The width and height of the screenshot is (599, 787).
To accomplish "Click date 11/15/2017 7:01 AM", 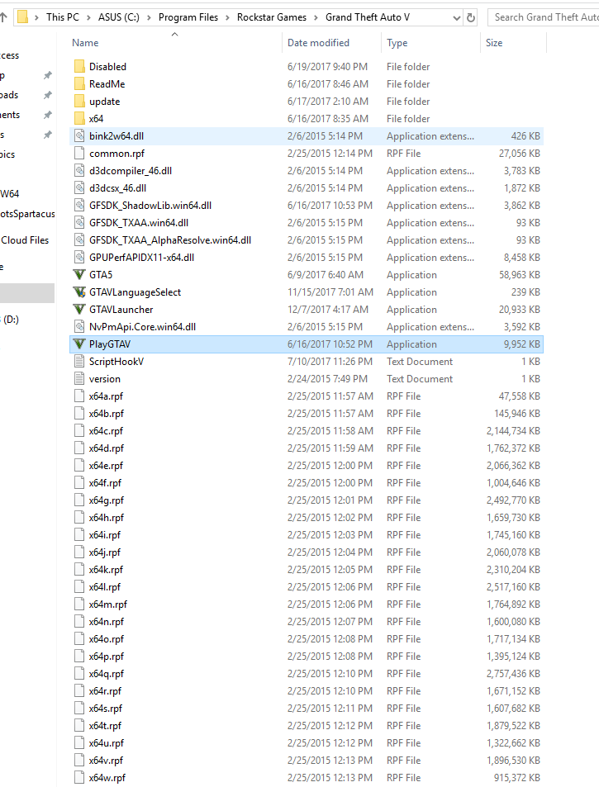I will pyautogui.click(x=330, y=292).
